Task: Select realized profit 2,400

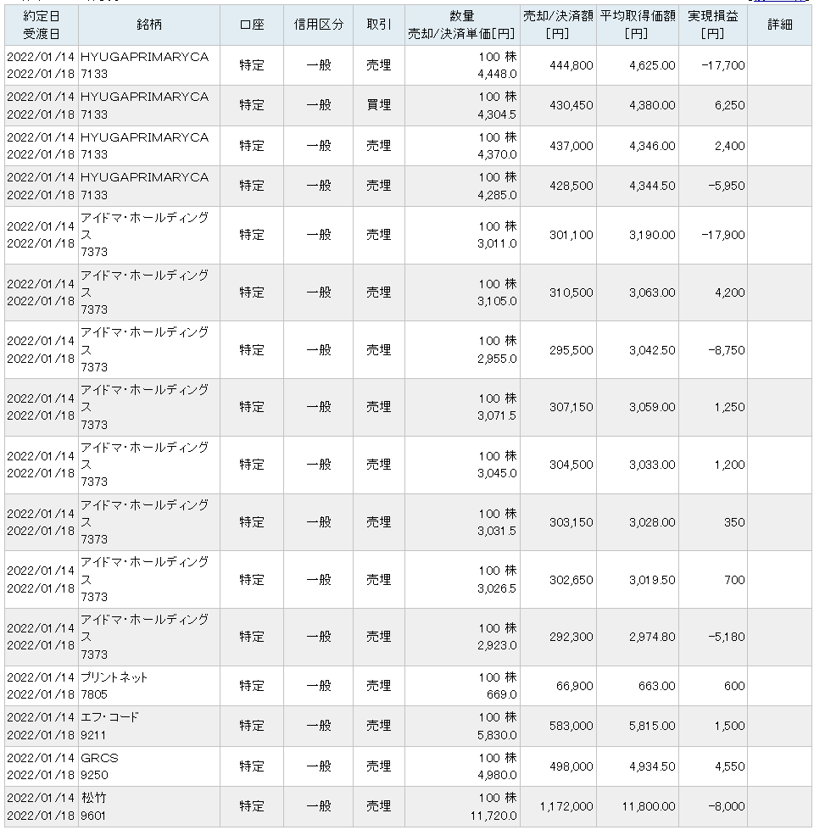Action: [x=729, y=146]
